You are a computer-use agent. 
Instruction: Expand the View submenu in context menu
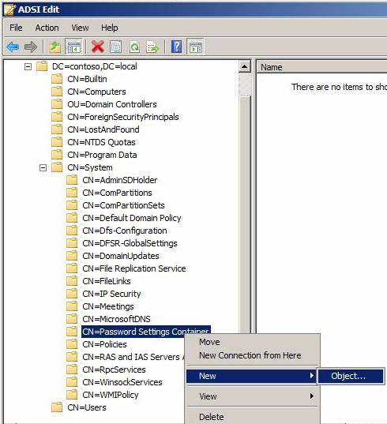311,396
